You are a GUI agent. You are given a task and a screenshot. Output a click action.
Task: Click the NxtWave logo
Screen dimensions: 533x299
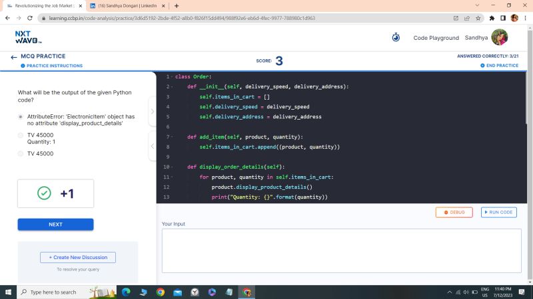(28, 37)
